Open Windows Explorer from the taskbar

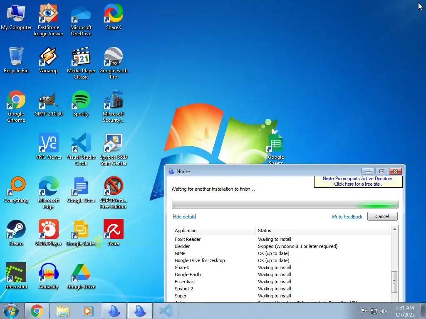[x=63, y=311]
